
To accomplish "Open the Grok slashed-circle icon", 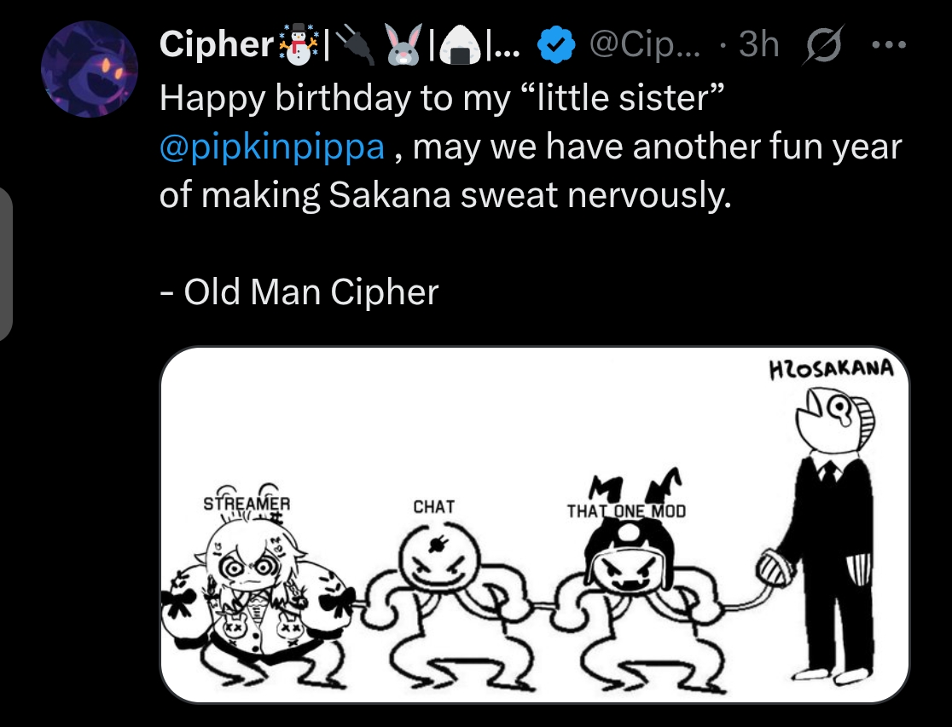I will point(818,46).
